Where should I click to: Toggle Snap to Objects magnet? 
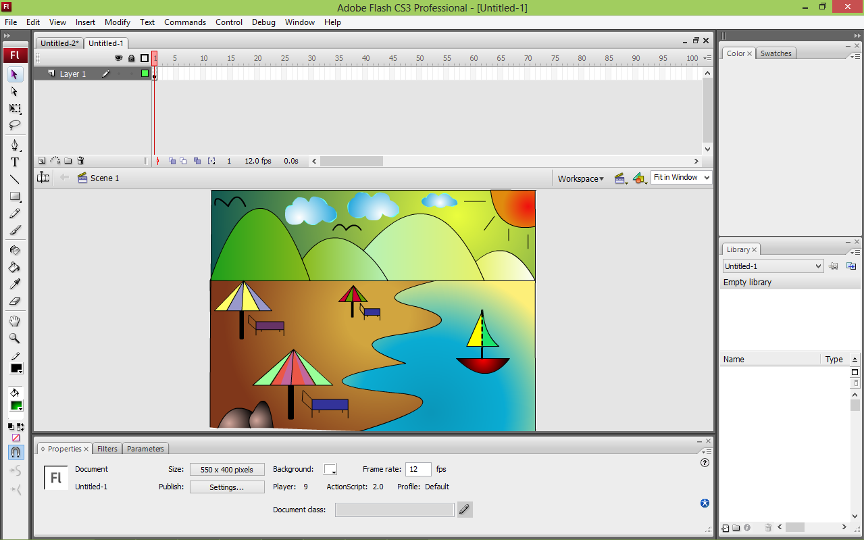(x=15, y=451)
